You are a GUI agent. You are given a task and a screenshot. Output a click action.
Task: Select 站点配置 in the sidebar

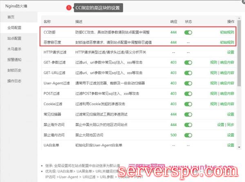pos(14,38)
